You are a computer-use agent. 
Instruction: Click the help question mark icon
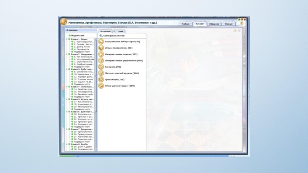point(241,23)
